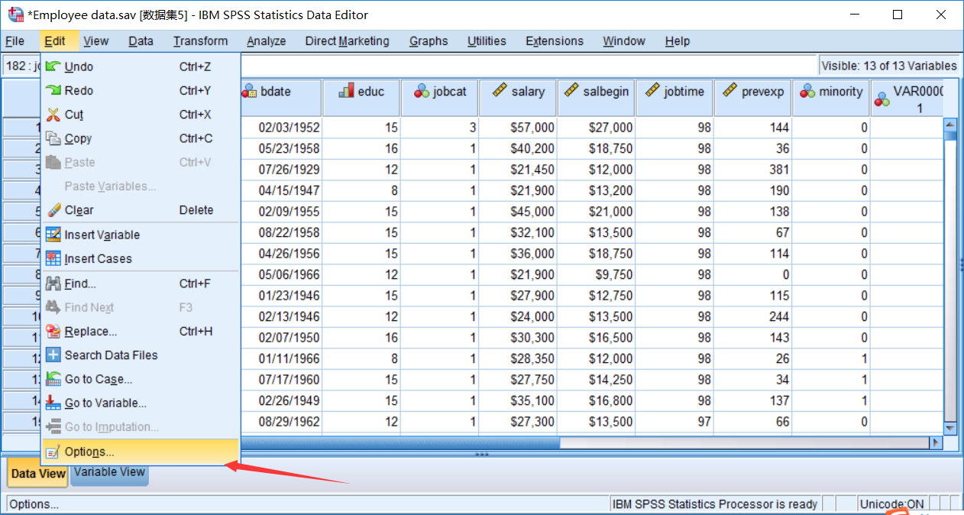Click the ruler icon beside salbegin

tap(571, 91)
